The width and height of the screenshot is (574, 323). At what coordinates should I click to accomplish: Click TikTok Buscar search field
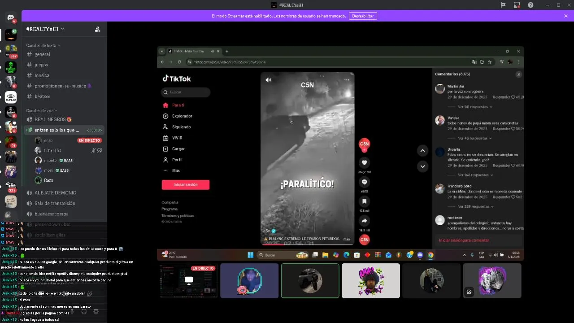(x=186, y=92)
